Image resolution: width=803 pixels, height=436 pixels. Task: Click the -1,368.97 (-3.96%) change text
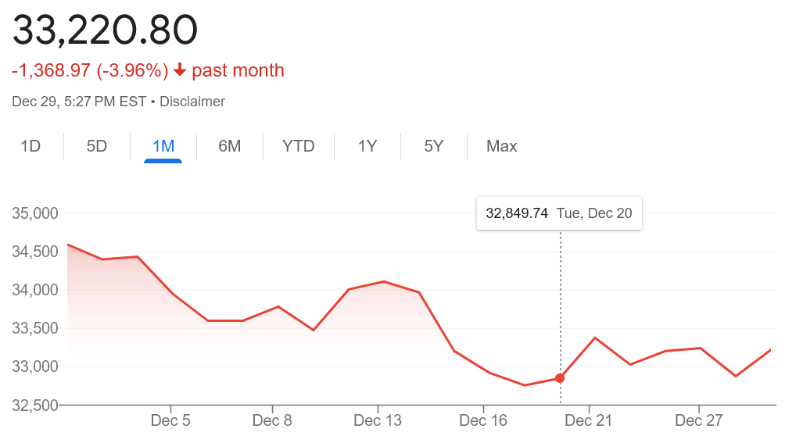point(90,71)
